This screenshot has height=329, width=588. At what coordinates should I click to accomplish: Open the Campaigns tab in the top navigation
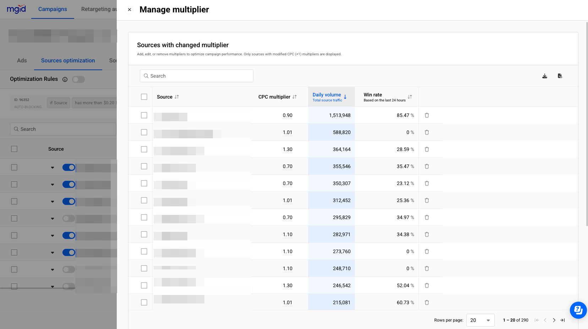point(53,9)
